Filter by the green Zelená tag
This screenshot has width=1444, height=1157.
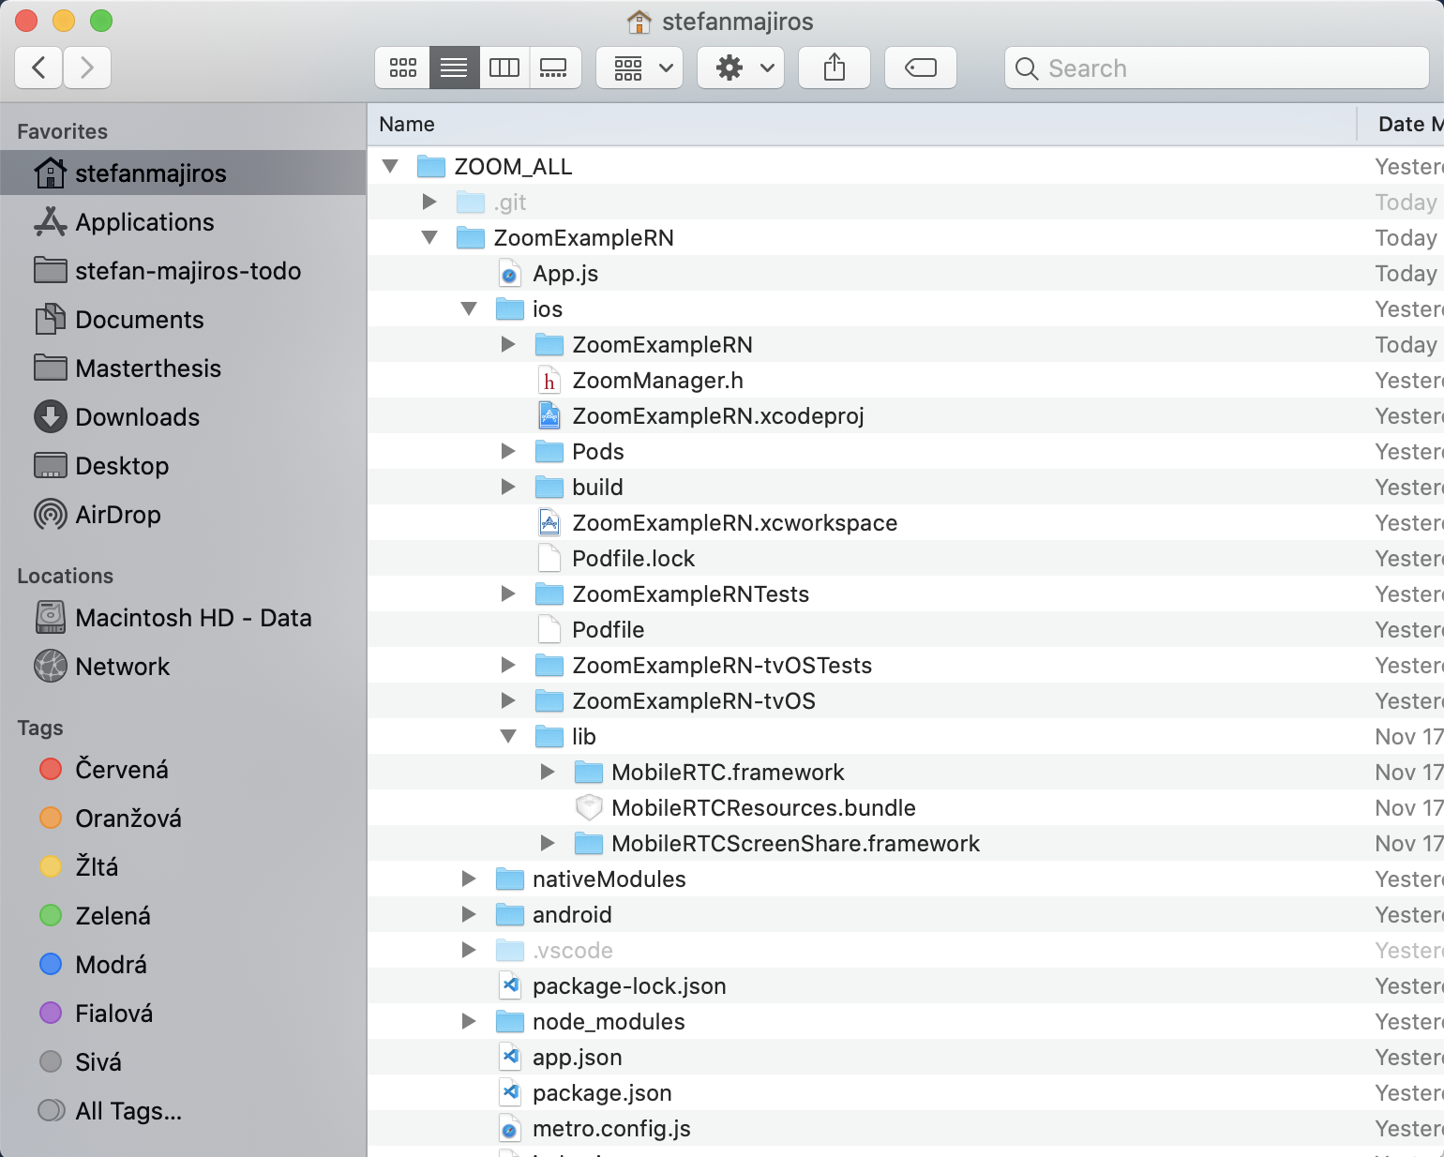[x=183, y=916]
